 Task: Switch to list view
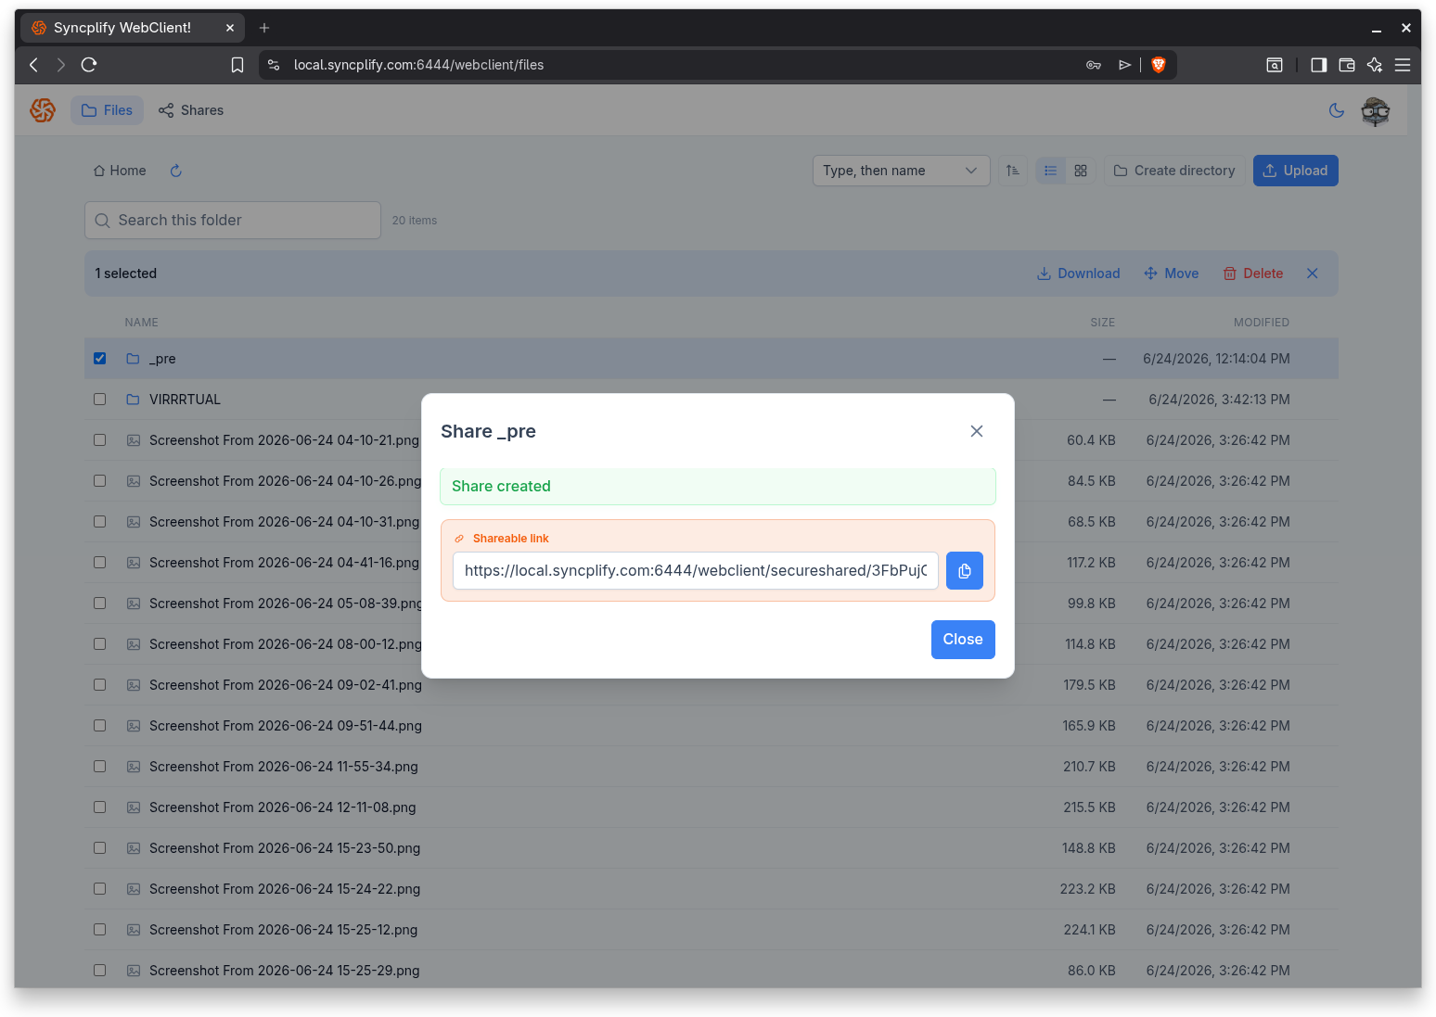1051,171
